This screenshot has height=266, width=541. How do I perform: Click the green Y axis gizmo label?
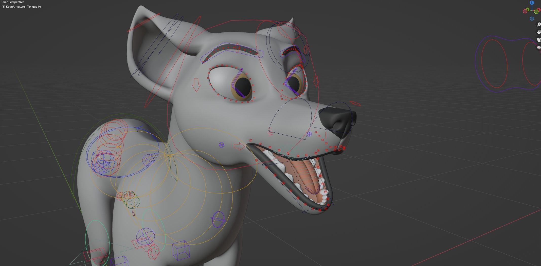pos(528,10)
